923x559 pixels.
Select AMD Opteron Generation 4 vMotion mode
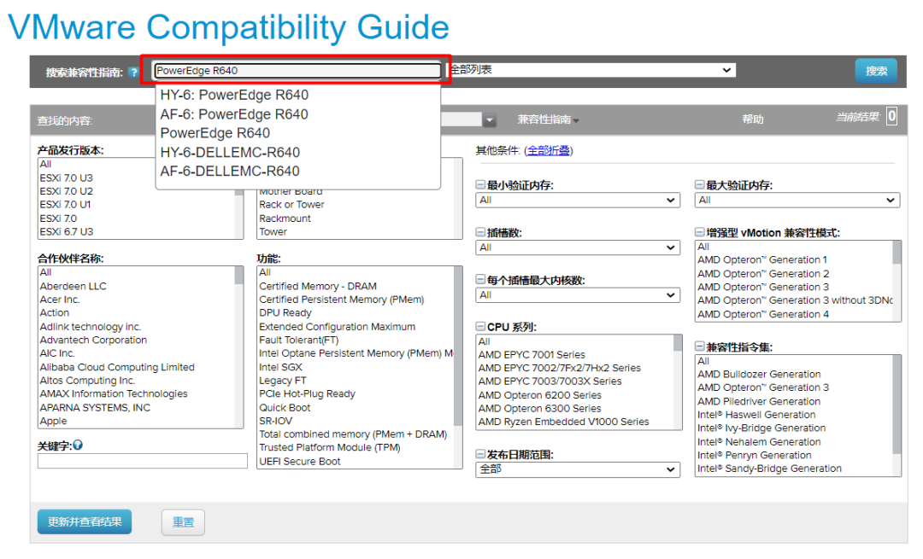(763, 314)
